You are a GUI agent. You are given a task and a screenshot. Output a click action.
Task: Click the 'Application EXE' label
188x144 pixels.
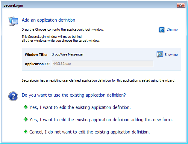tap(37, 64)
